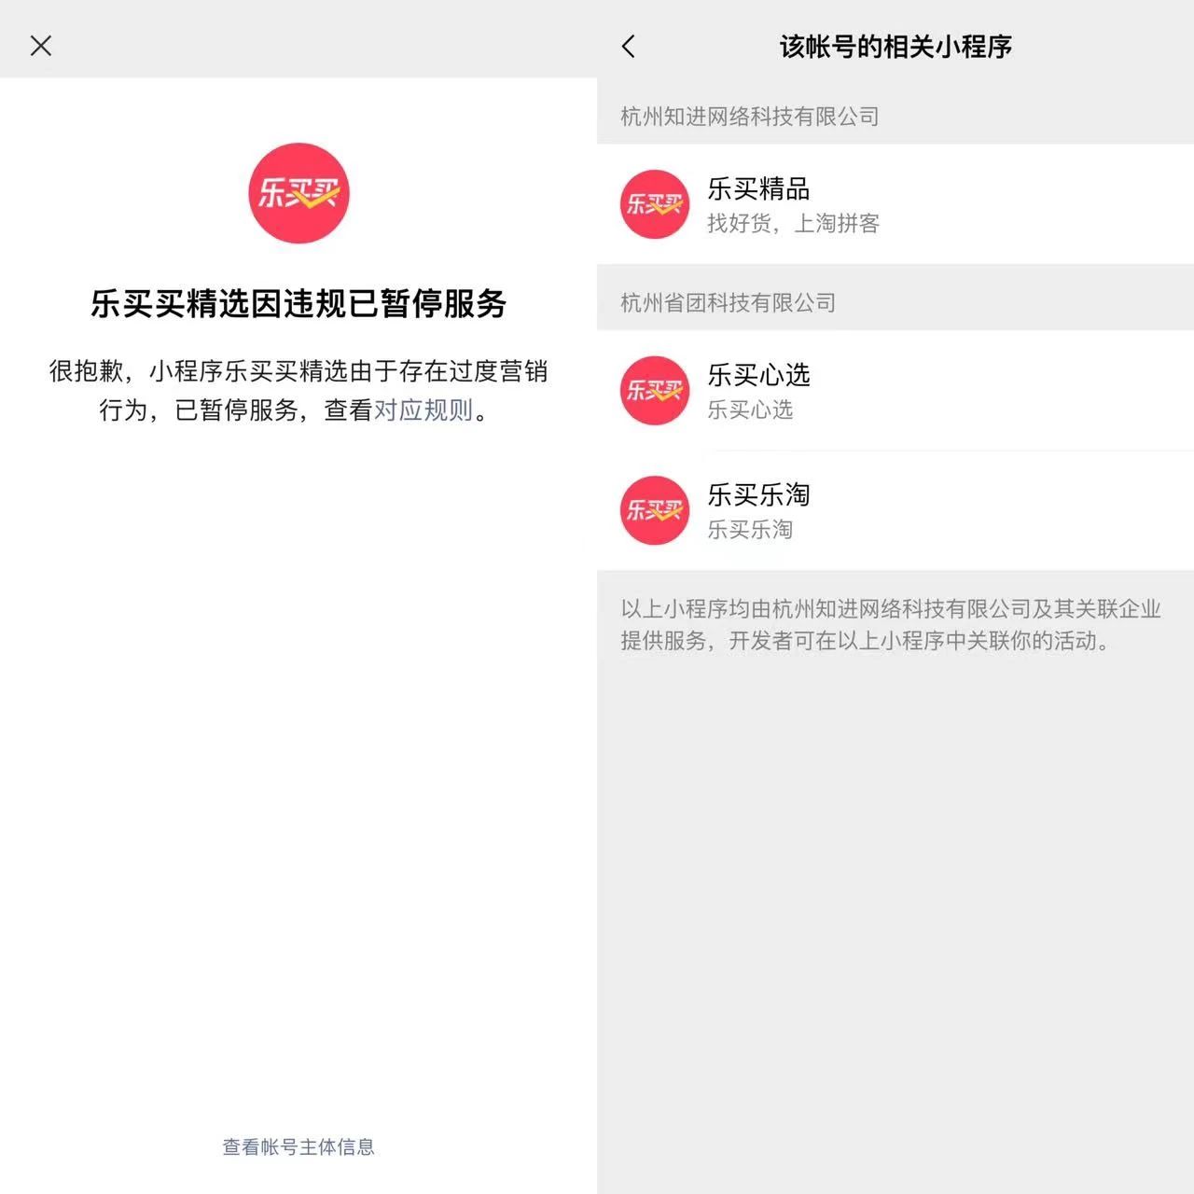
Task: Click the heading 乐买买精选因违规已暂停服务
Action: 298,303
